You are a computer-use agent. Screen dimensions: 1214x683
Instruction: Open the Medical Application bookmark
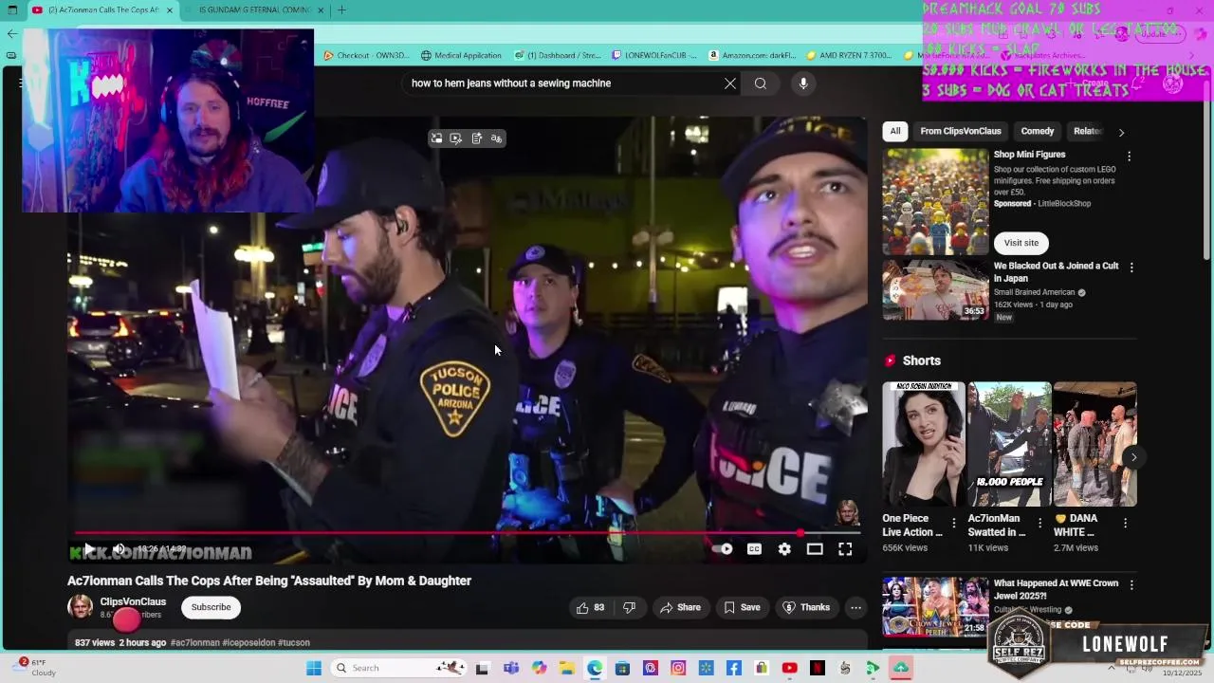point(462,55)
